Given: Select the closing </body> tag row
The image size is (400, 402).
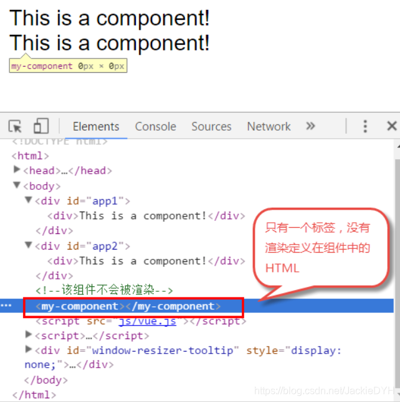Looking at the screenshot, I should (46, 380).
